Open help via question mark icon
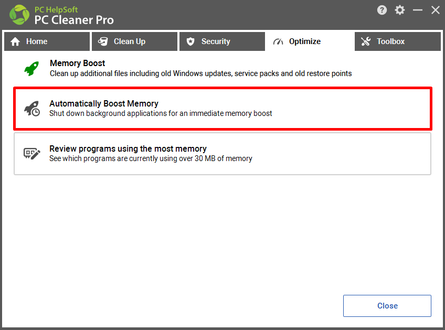The width and height of the screenshot is (445, 330). click(x=382, y=10)
